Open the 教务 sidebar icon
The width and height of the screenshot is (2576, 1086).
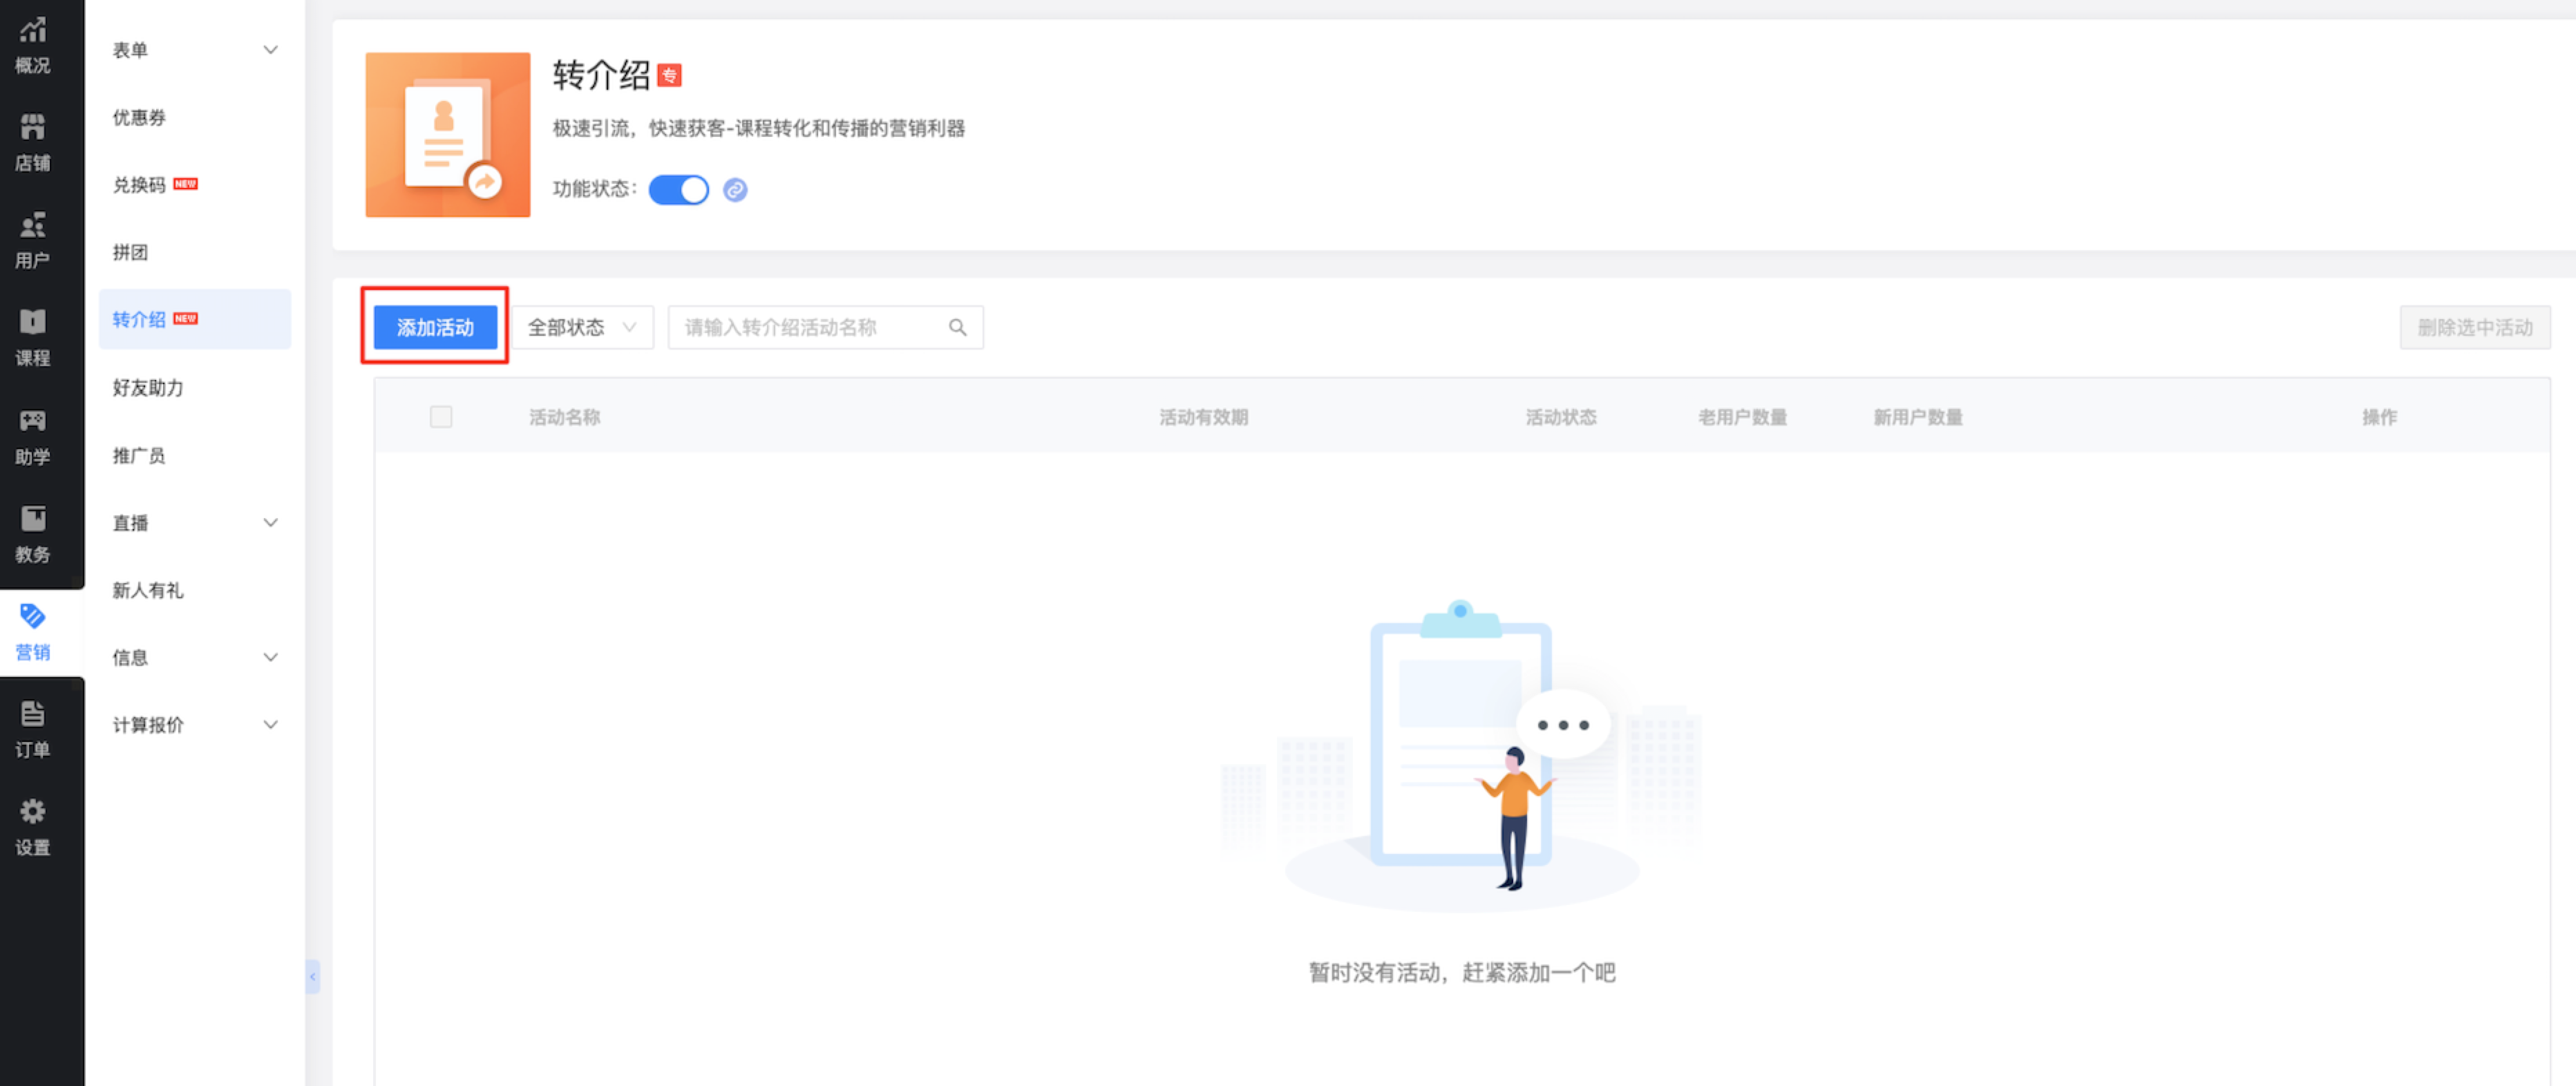tap(33, 535)
